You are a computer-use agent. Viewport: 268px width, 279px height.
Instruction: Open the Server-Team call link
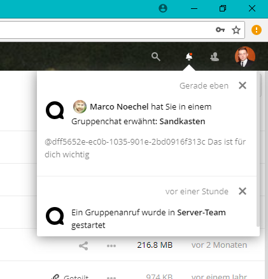(201, 212)
